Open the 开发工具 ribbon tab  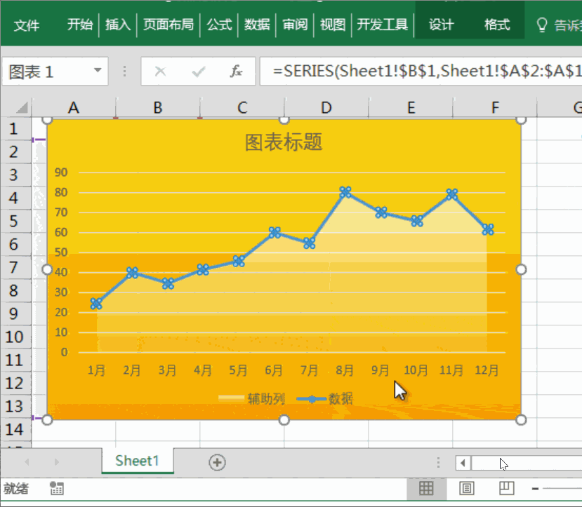click(x=383, y=25)
